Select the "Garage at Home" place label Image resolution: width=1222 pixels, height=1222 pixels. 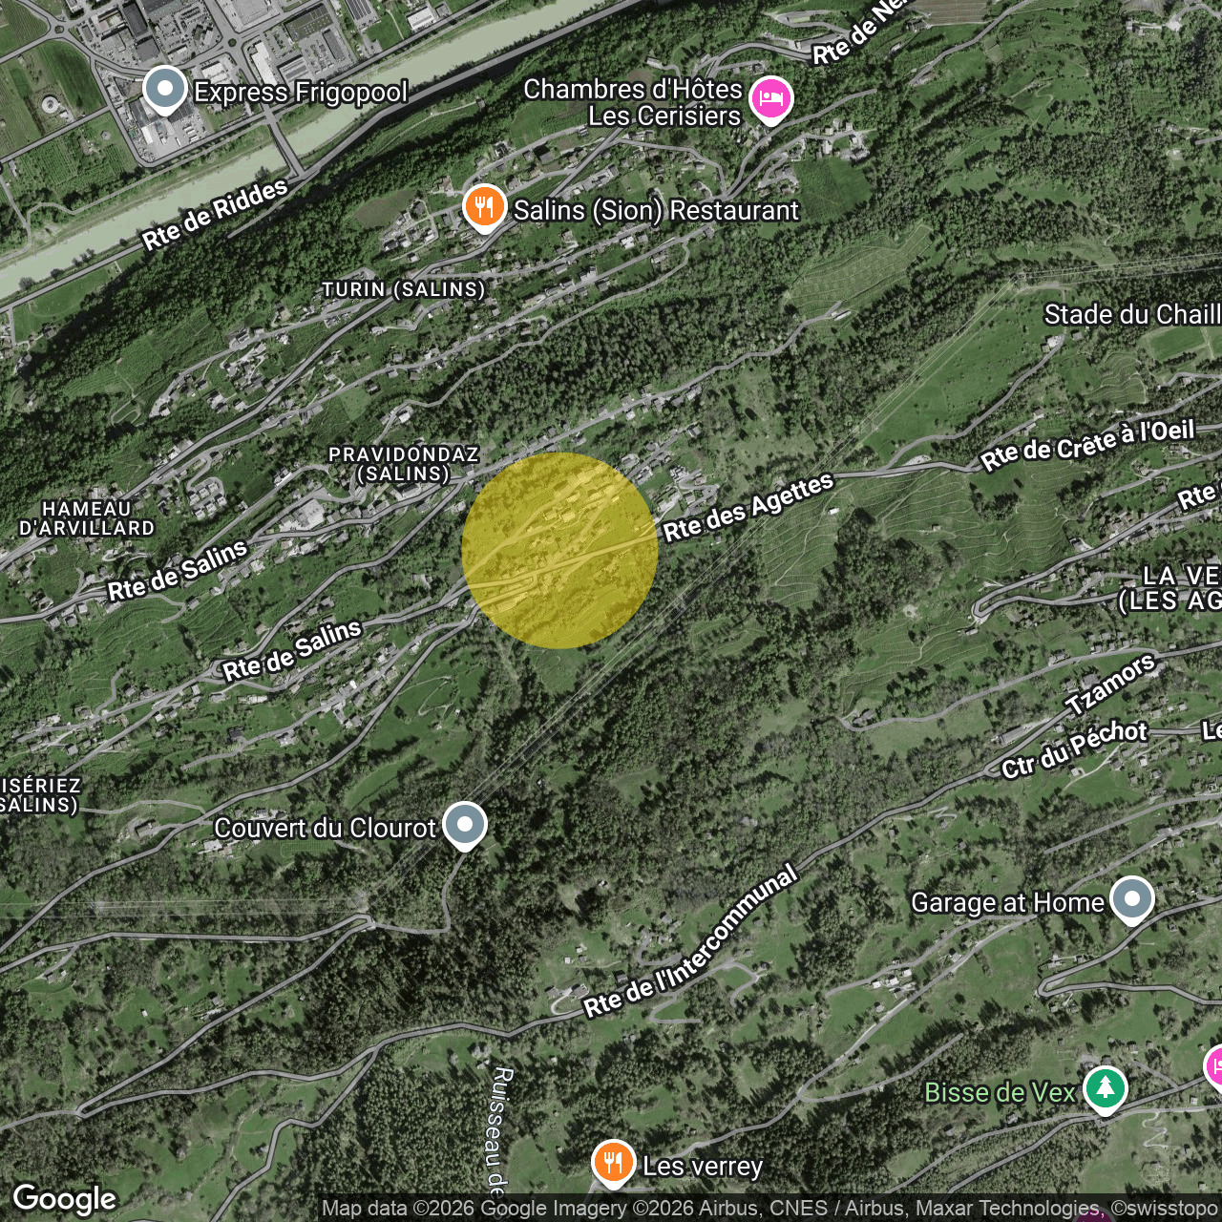tap(1007, 902)
